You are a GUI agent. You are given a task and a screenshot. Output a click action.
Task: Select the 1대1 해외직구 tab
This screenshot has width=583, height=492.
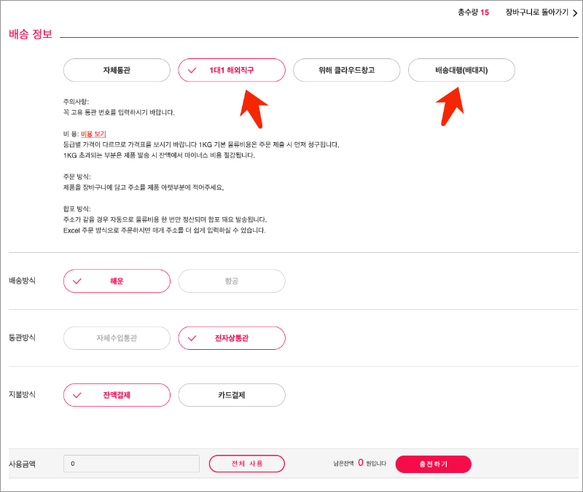232,70
